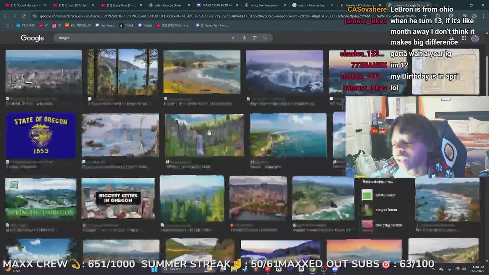The image size is (489, 275).
Task: Open the Biggest Cities in Oregon image
Action: tap(118, 199)
